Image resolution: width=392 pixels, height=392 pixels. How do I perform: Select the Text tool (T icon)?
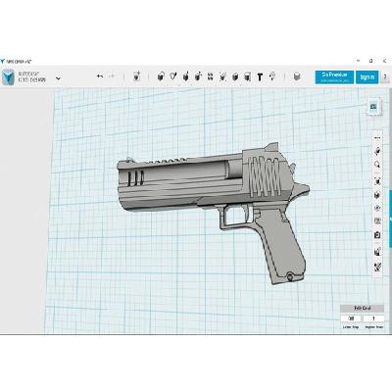tap(260, 77)
